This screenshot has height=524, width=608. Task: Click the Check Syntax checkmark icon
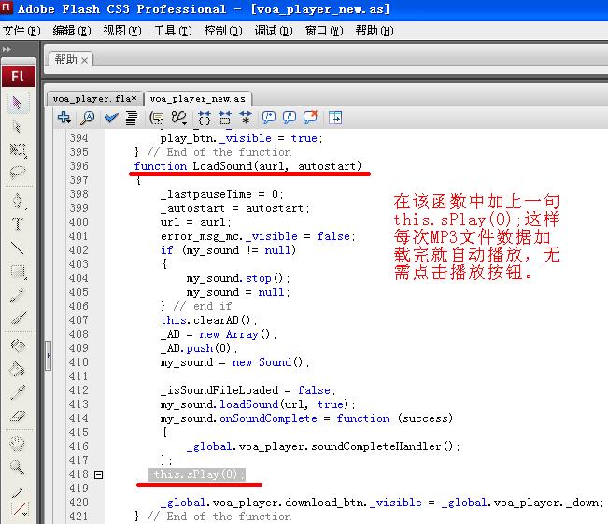pyautogui.click(x=111, y=118)
